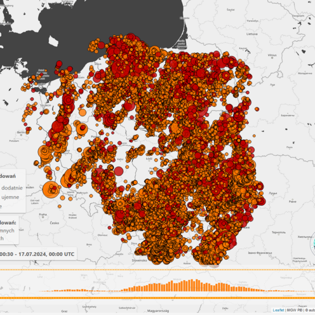The image size is (315, 315).
Task: Click the 'Hradec Králové' city label
Action: pyautogui.click(x=72, y=216)
